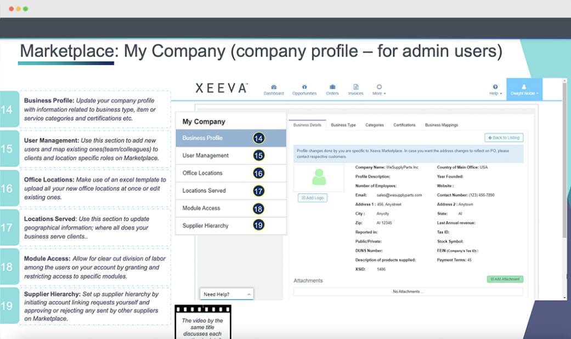Click the Country of Main Office USA text
Screen dimensions: 571x339
point(462,168)
